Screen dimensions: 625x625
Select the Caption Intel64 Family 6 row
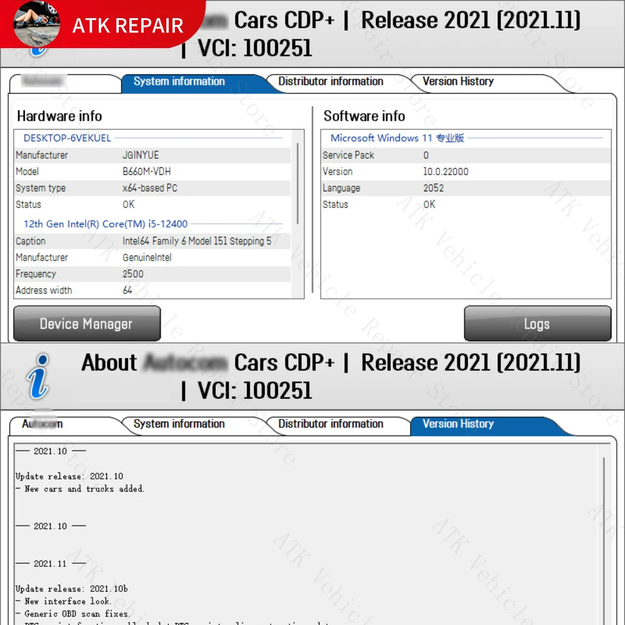click(153, 241)
